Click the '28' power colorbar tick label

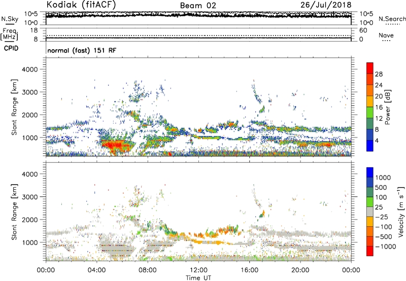tap(379, 74)
